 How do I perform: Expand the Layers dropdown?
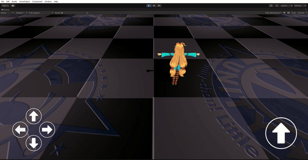coord(286,6)
